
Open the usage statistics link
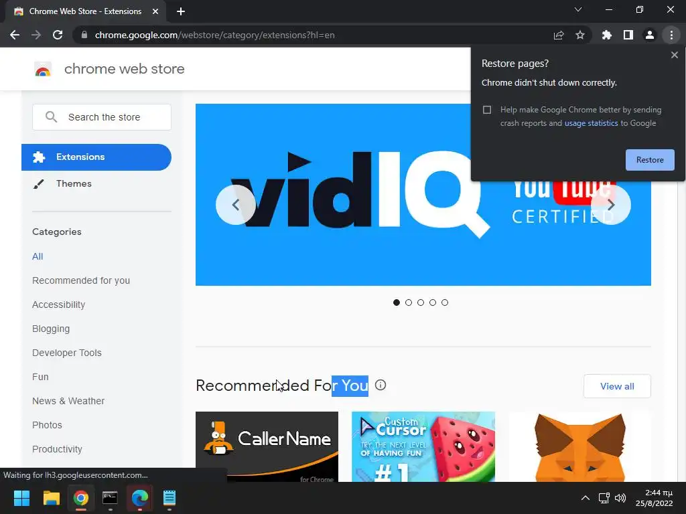click(x=591, y=123)
